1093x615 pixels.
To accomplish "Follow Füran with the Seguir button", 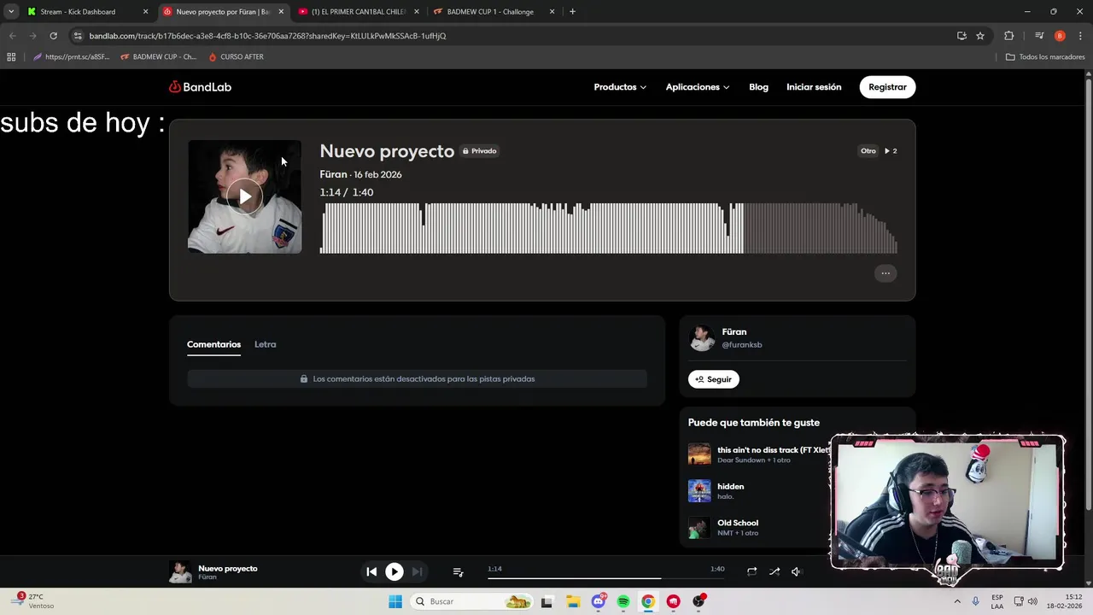I will (x=714, y=379).
